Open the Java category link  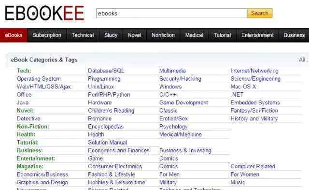tap(23, 102)
